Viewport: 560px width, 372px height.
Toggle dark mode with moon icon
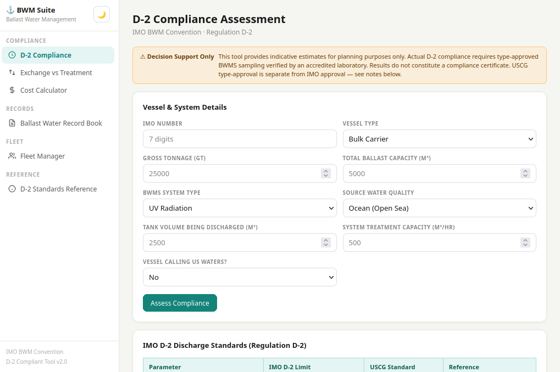pyautogui.click(x=102, y=15)
